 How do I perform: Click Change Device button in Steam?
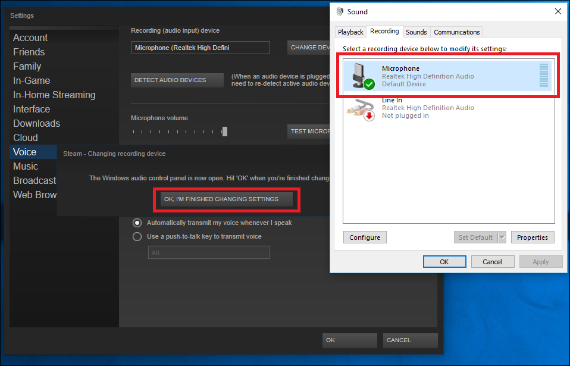pyautogui.click(x=309, y=48)
